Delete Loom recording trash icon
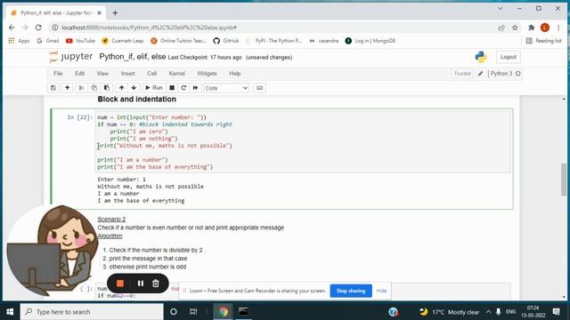570x320 pixels. tap(156, 284)
